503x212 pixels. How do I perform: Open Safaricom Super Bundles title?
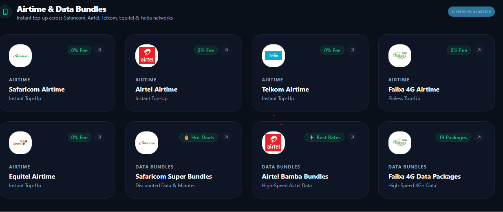pyautogui.click(x=174, y=176)
